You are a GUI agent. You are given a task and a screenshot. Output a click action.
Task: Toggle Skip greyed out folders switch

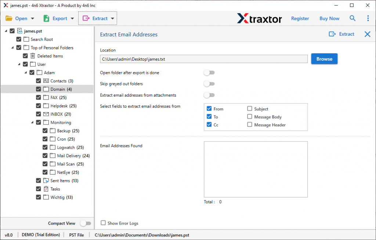(x=209, y=84)
